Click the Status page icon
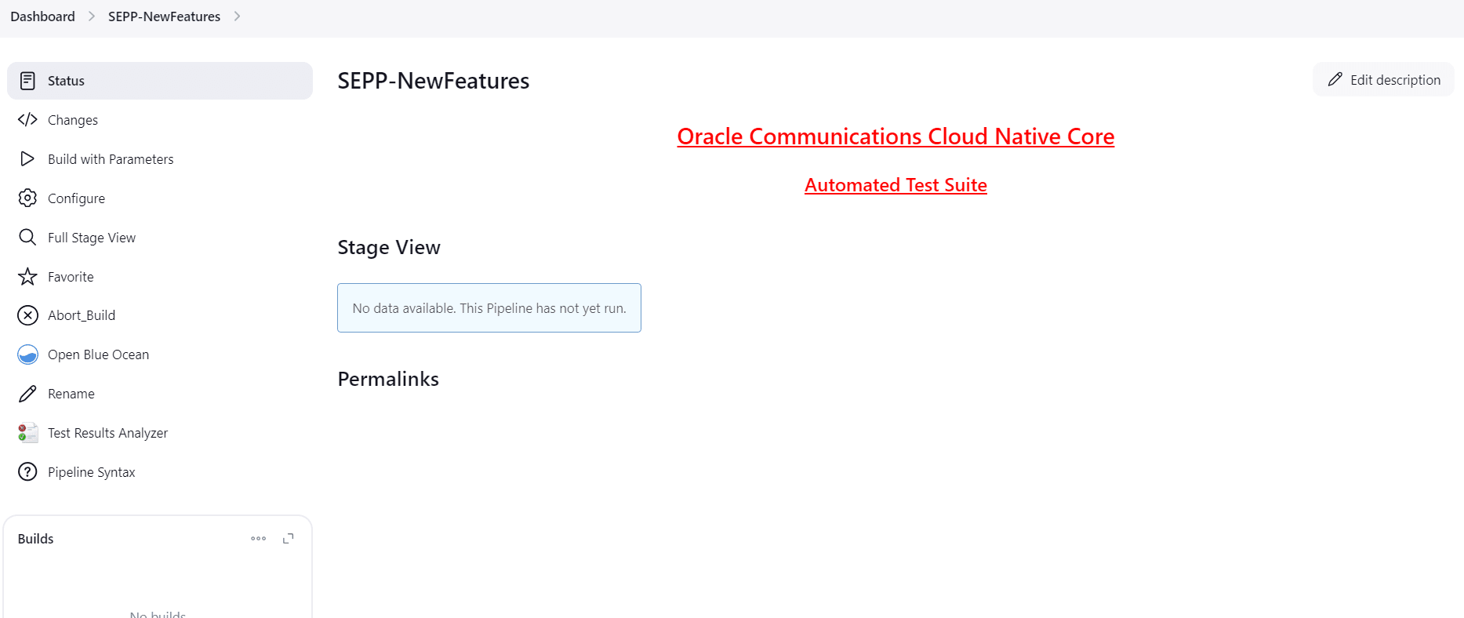Viewport: 1464px width, 618px height. 27,81
